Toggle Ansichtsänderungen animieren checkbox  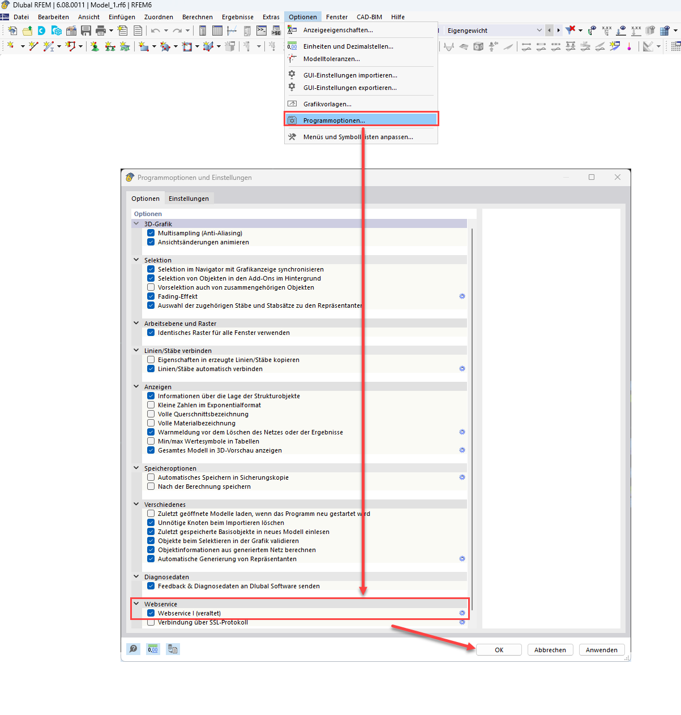click(x=151, y=242)
